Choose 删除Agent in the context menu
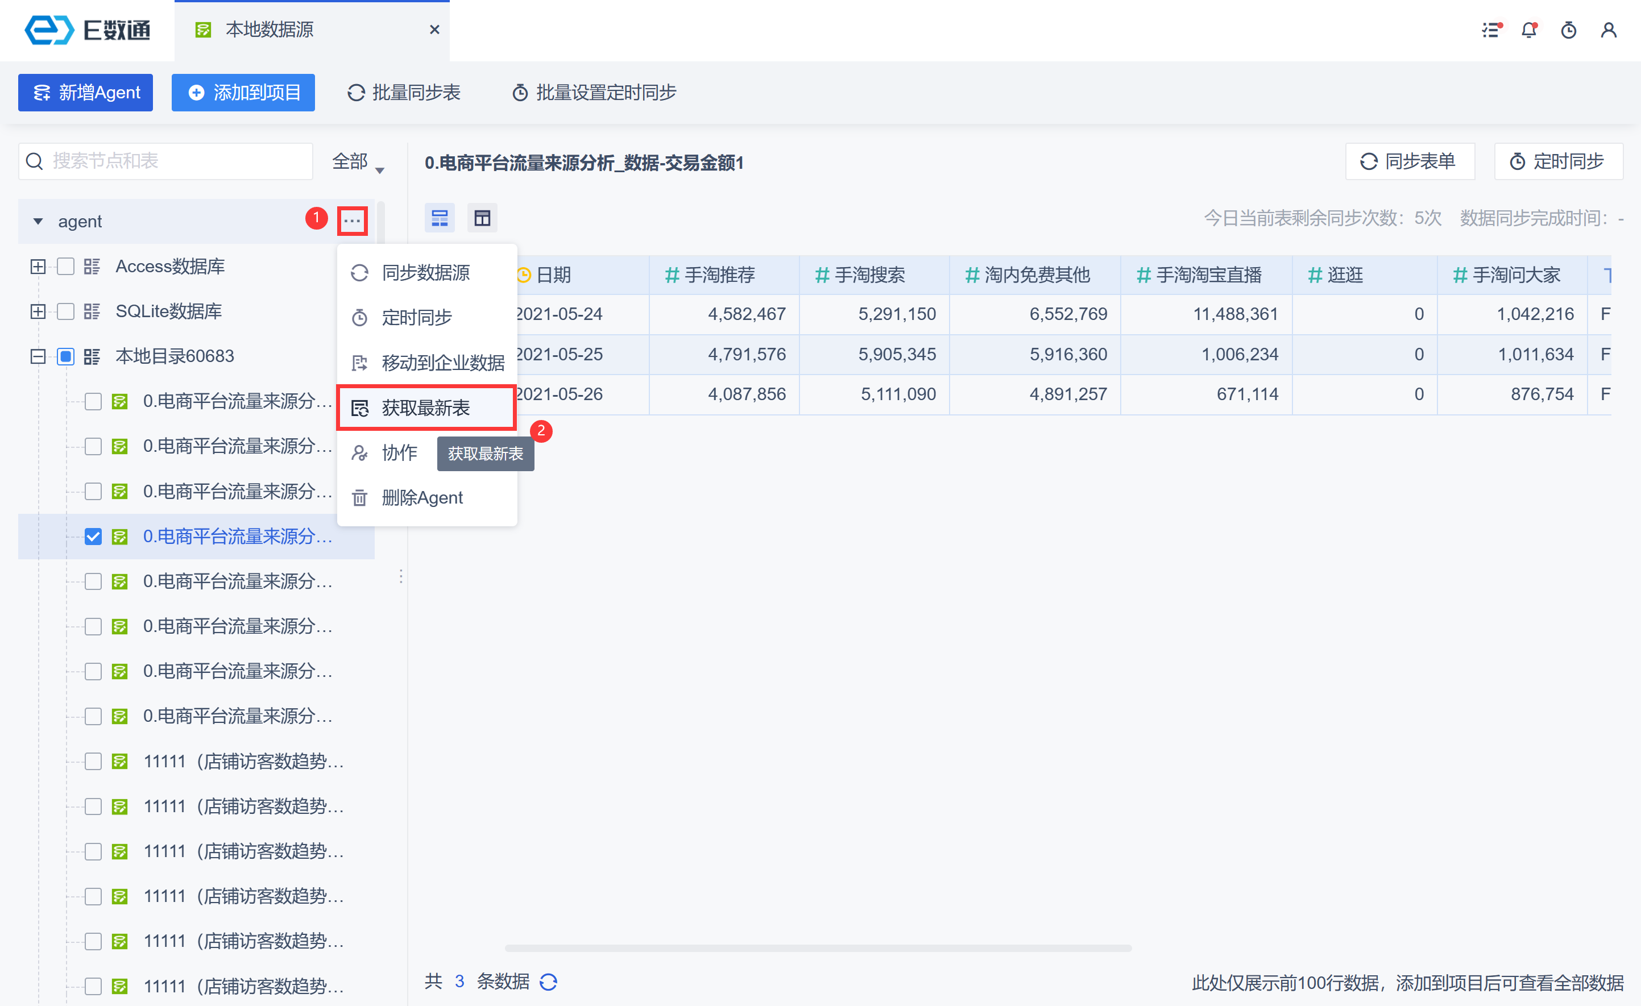This screenshot has width=1641, height=1006. coord(421,497)
